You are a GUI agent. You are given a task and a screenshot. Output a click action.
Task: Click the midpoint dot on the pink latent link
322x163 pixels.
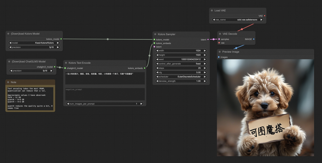213,39
